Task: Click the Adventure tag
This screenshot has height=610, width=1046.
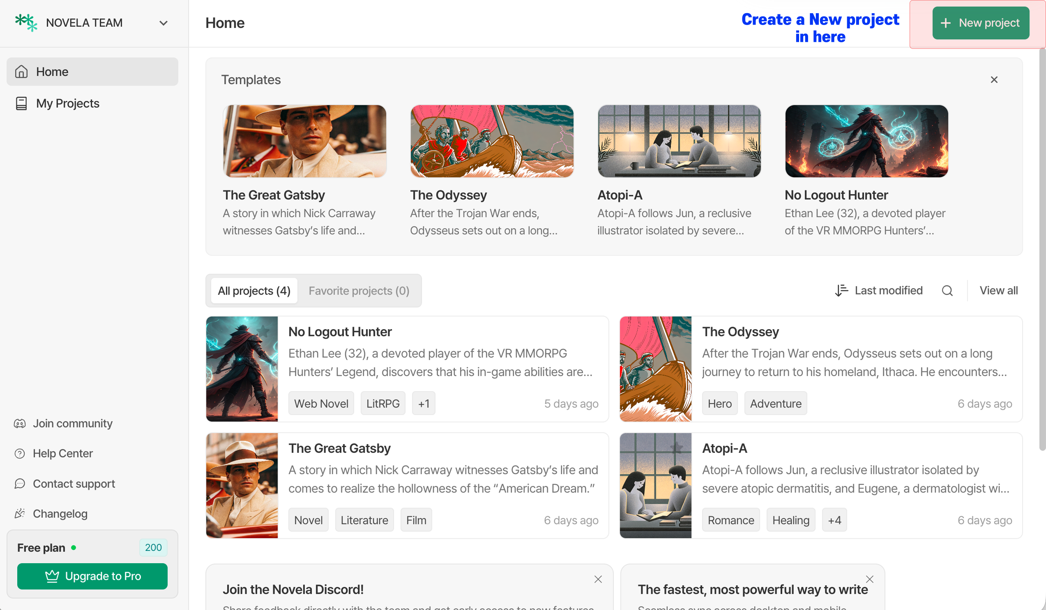Action: pos(776,404)
